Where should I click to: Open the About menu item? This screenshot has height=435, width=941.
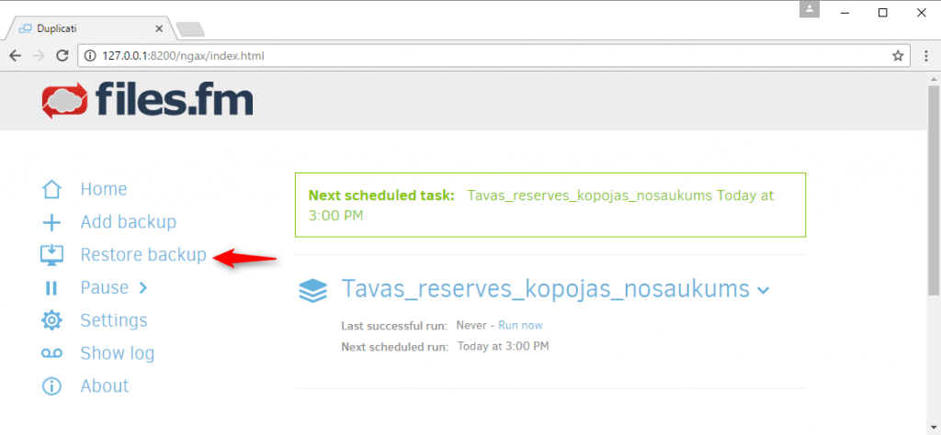(x=105, y=385)
